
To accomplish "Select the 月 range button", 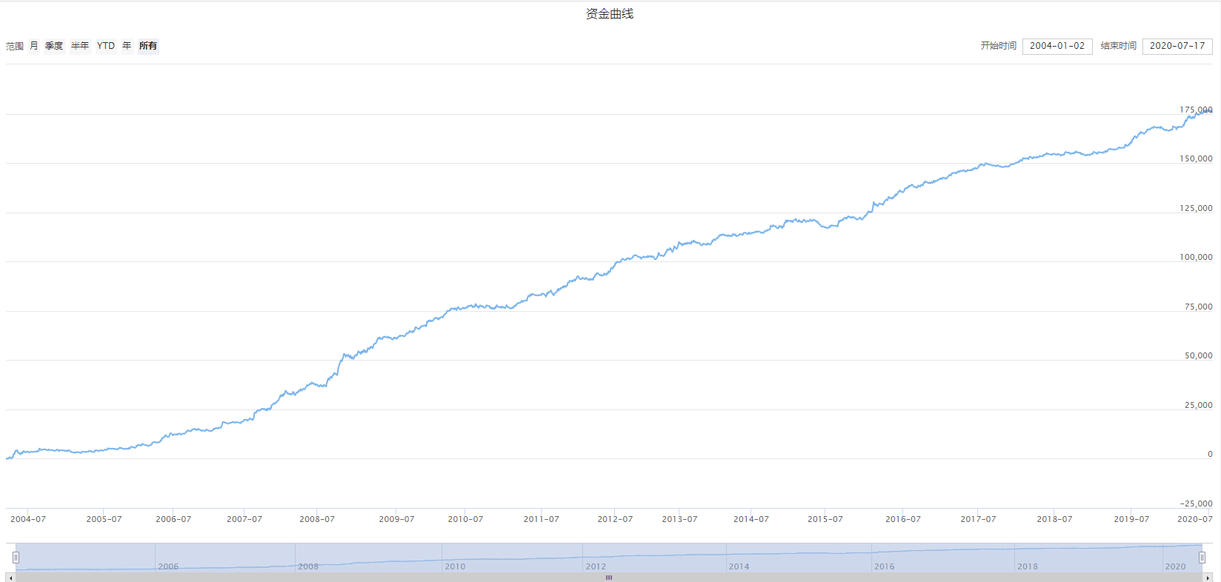I will [34, 46].
